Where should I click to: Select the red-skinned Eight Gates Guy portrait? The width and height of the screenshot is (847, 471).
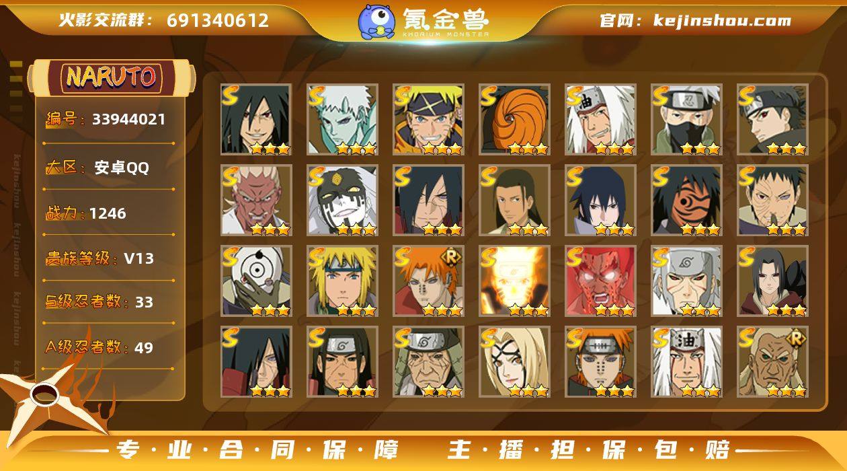(x=600, y=281)
